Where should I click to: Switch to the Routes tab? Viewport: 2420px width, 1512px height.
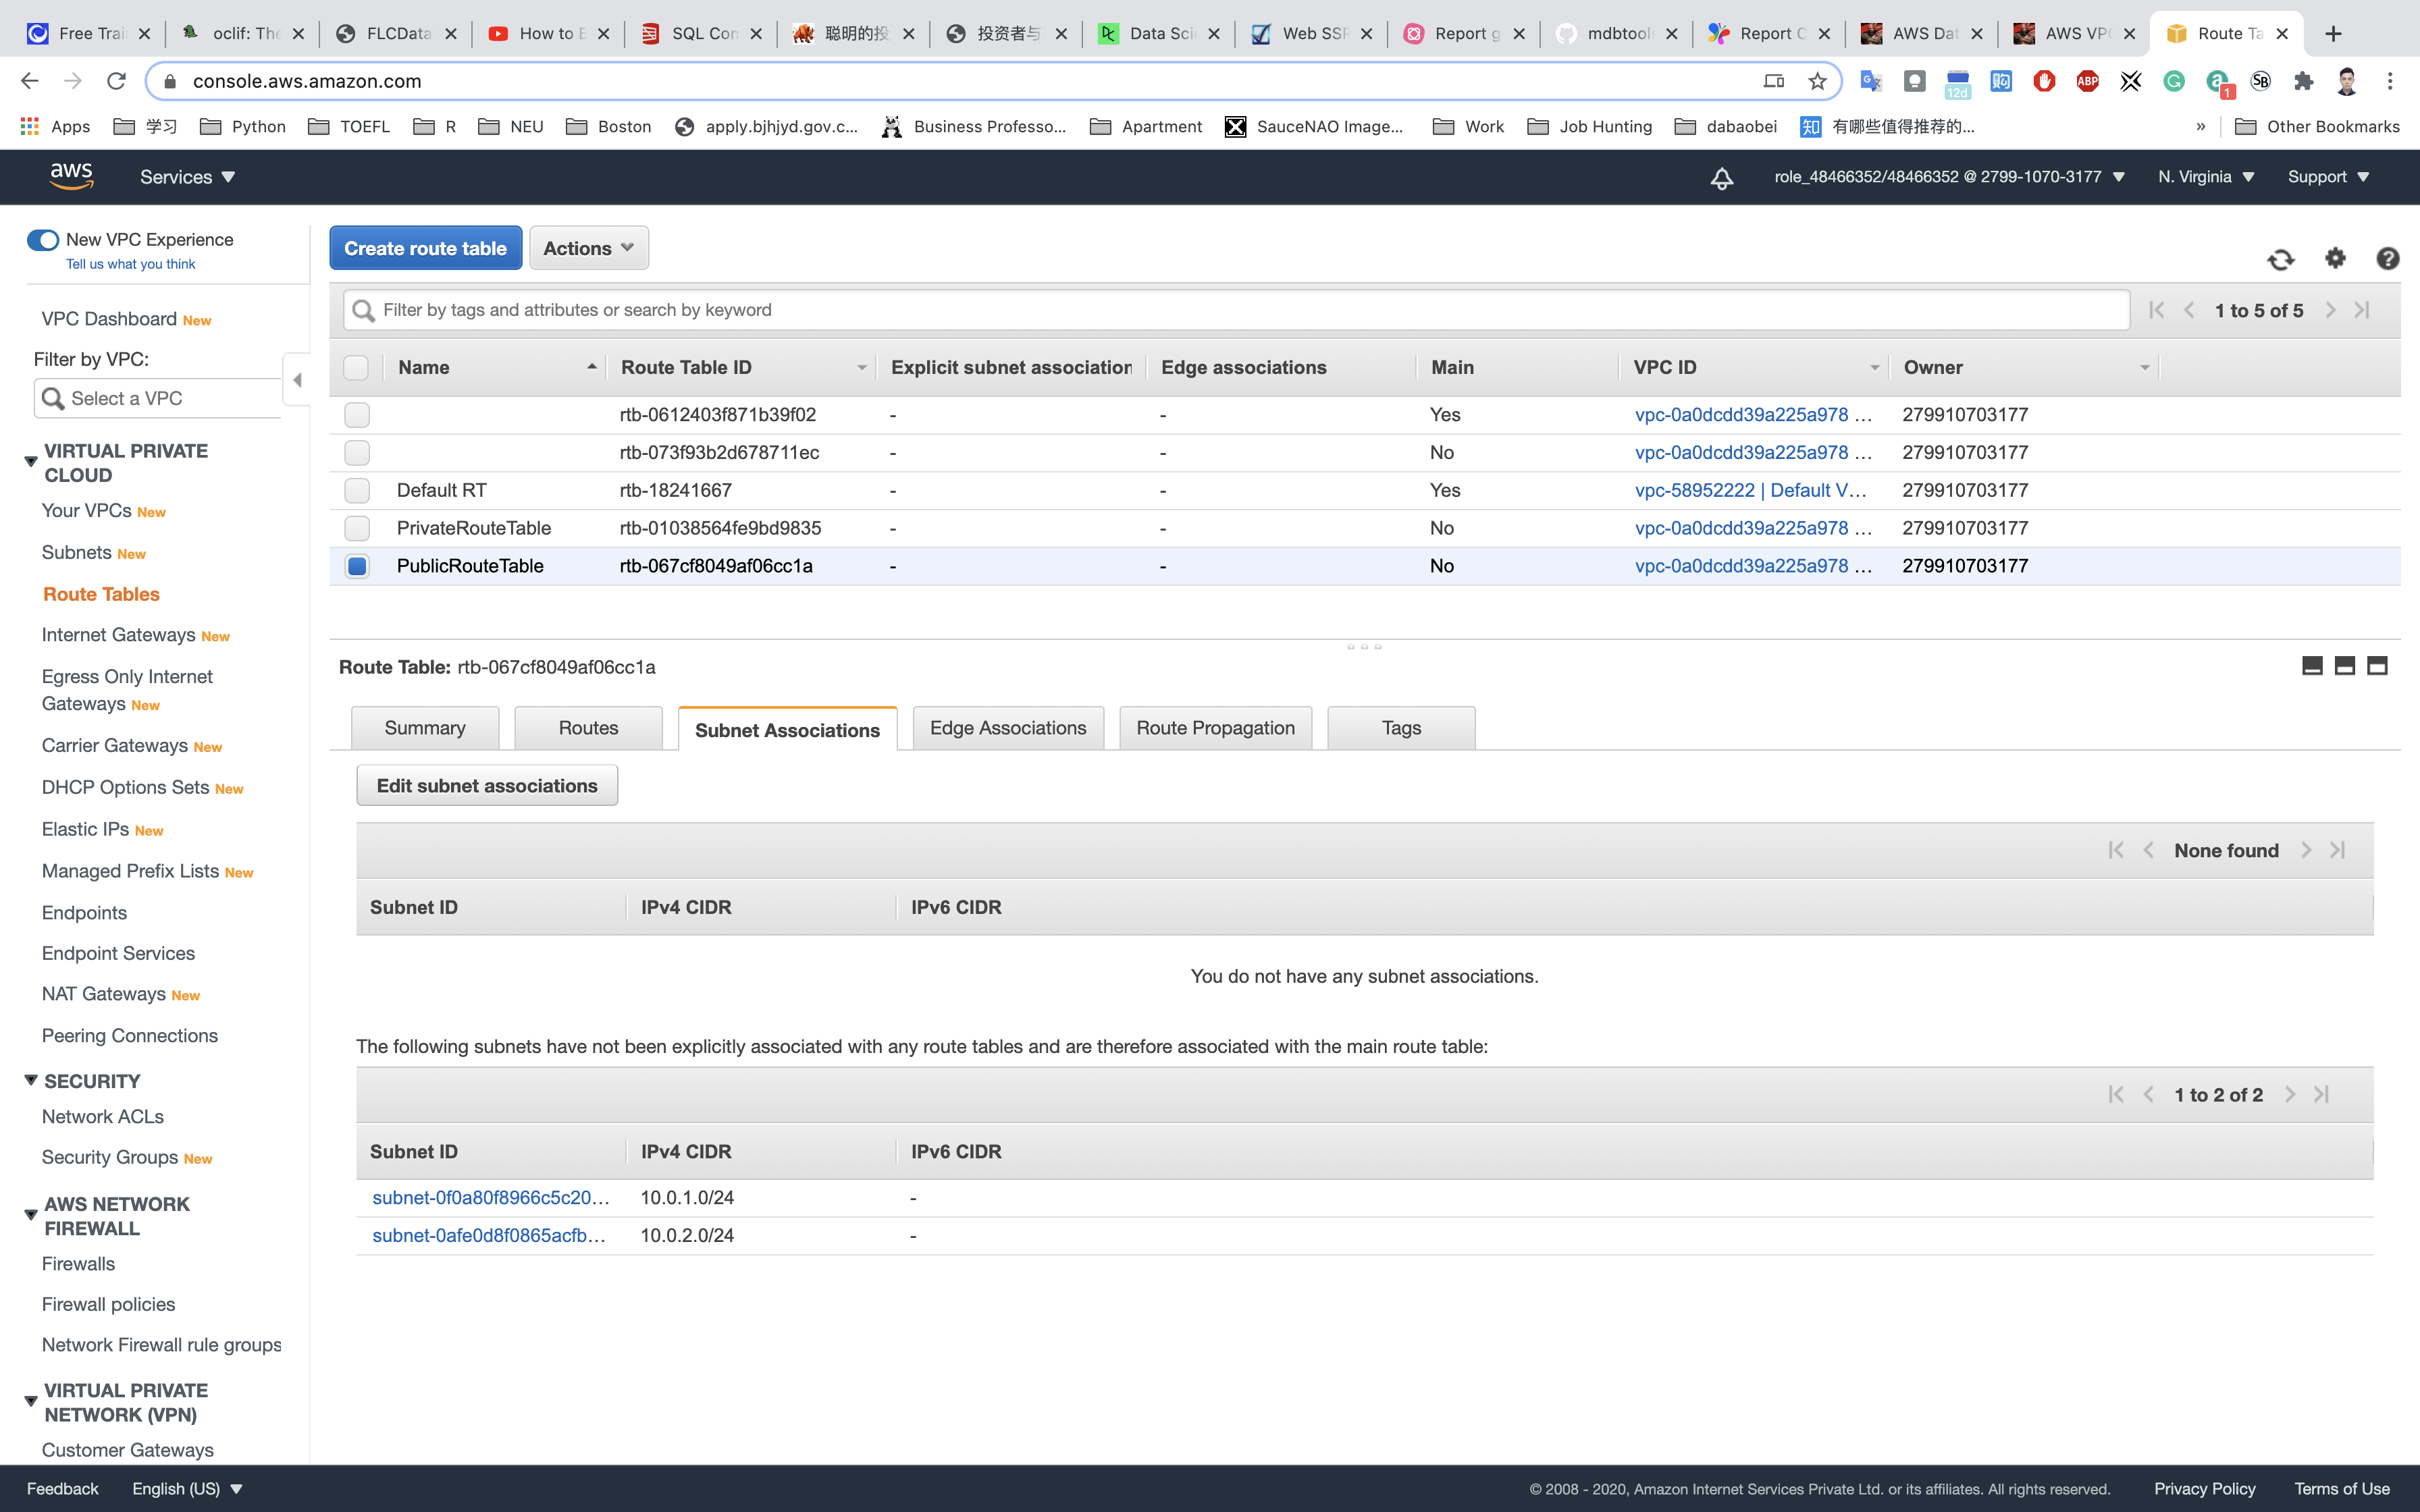tap(588, 728)
